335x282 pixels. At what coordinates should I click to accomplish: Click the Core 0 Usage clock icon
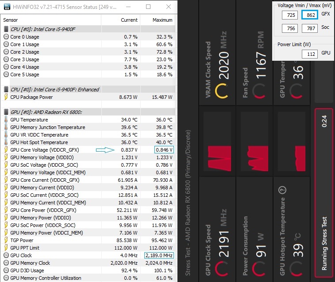[x=6, y=37]
